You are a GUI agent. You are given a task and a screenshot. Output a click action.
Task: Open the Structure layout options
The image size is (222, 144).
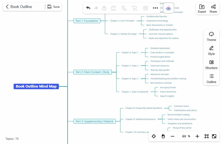(211, 64)
